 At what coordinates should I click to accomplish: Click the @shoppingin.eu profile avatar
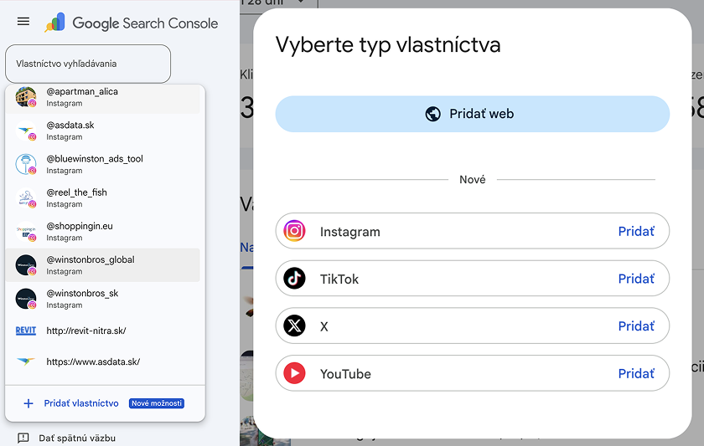(26, 231)
